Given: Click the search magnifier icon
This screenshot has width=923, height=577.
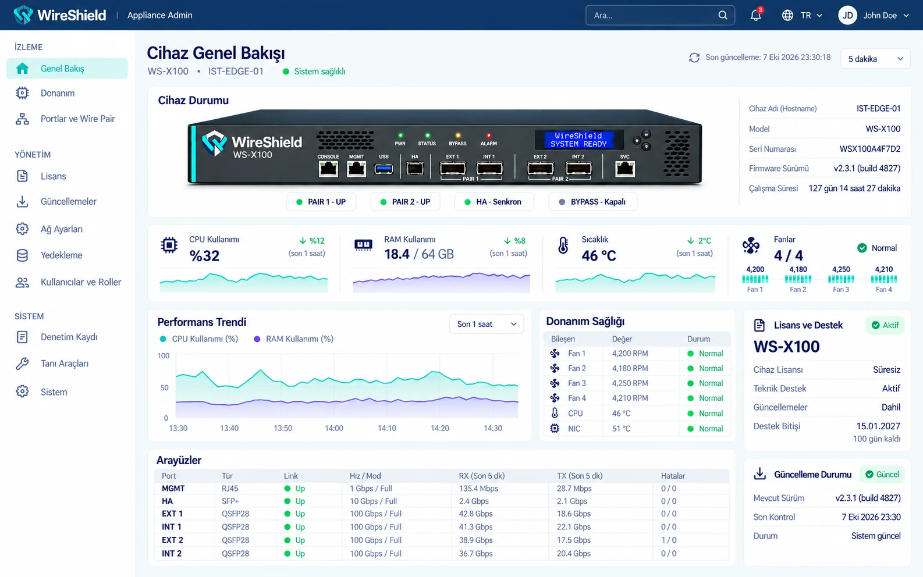Looking at the screenshot, I should (723, 15).
